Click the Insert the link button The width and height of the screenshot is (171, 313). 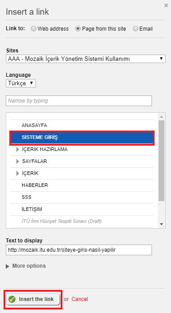tap(33, 299)
